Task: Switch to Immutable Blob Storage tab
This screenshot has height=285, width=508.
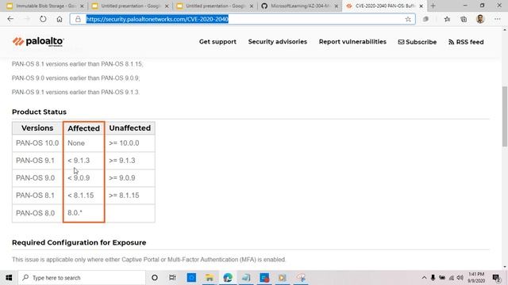Action: click(x=44, y=6)
